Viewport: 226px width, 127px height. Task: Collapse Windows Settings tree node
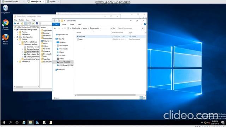click(x=20, y=44)
